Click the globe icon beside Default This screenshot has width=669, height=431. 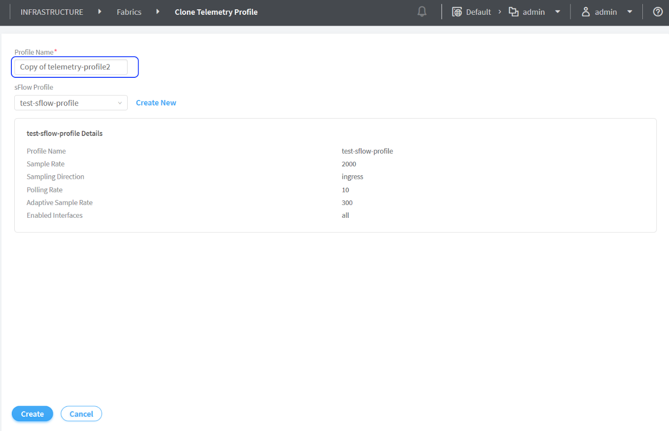pos(457,12)
